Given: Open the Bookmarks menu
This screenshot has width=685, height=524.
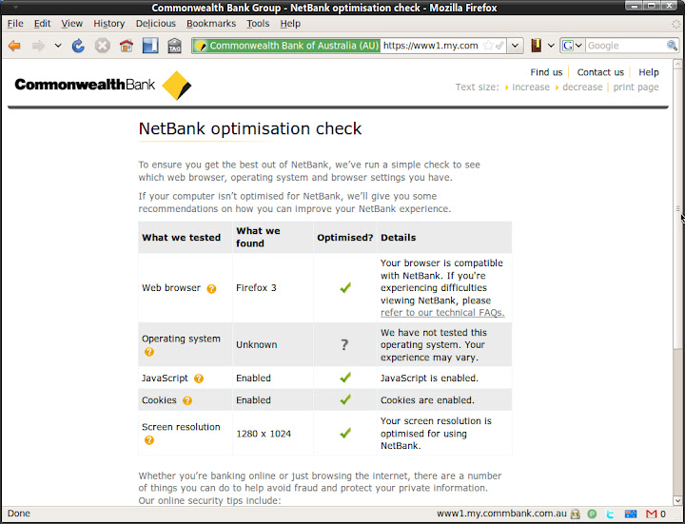Looking at the screenshot, I should [x=211, y=24].
